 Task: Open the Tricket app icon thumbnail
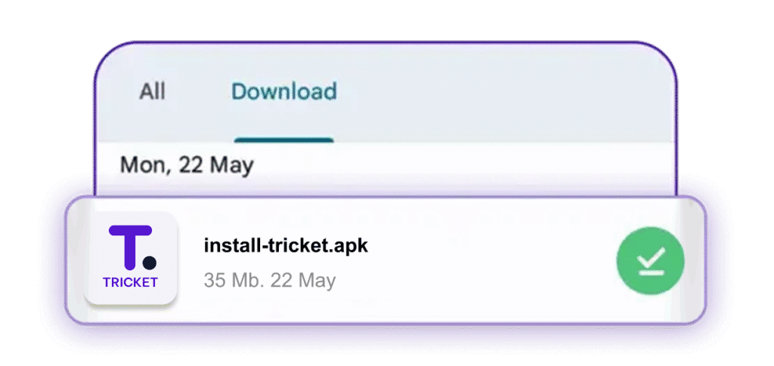tap(130, 257)
